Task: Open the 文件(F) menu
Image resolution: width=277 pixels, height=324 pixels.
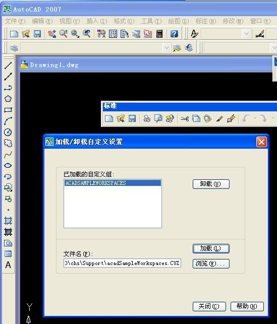Action: 15,21
